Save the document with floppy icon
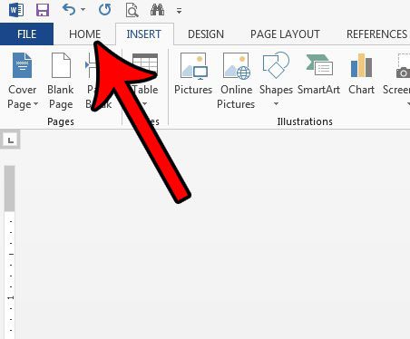Viewport: 410px width, 339px height. [x=43, y=11]
